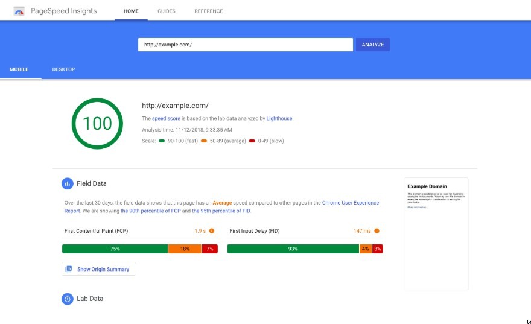Switch to the MOBILE tab
This screenshot has width=531, height=324.
click(19, 69)
